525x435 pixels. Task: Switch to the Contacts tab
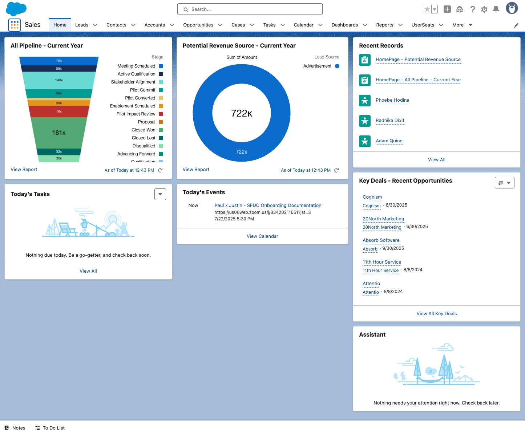point(116,25)
